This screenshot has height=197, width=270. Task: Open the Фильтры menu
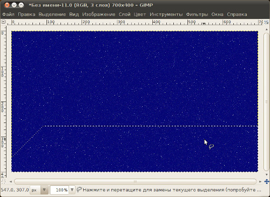point(197,15)
